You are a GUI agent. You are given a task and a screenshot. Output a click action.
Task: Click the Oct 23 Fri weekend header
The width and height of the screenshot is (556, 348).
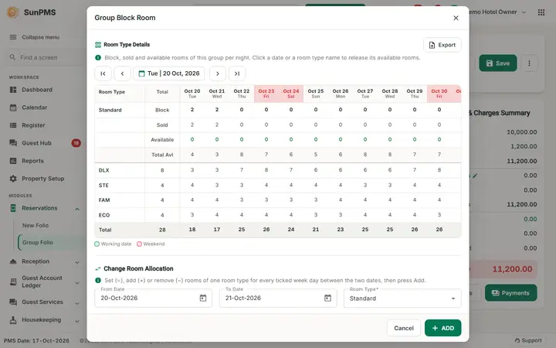pyautogui.click(x=266, y=94)
